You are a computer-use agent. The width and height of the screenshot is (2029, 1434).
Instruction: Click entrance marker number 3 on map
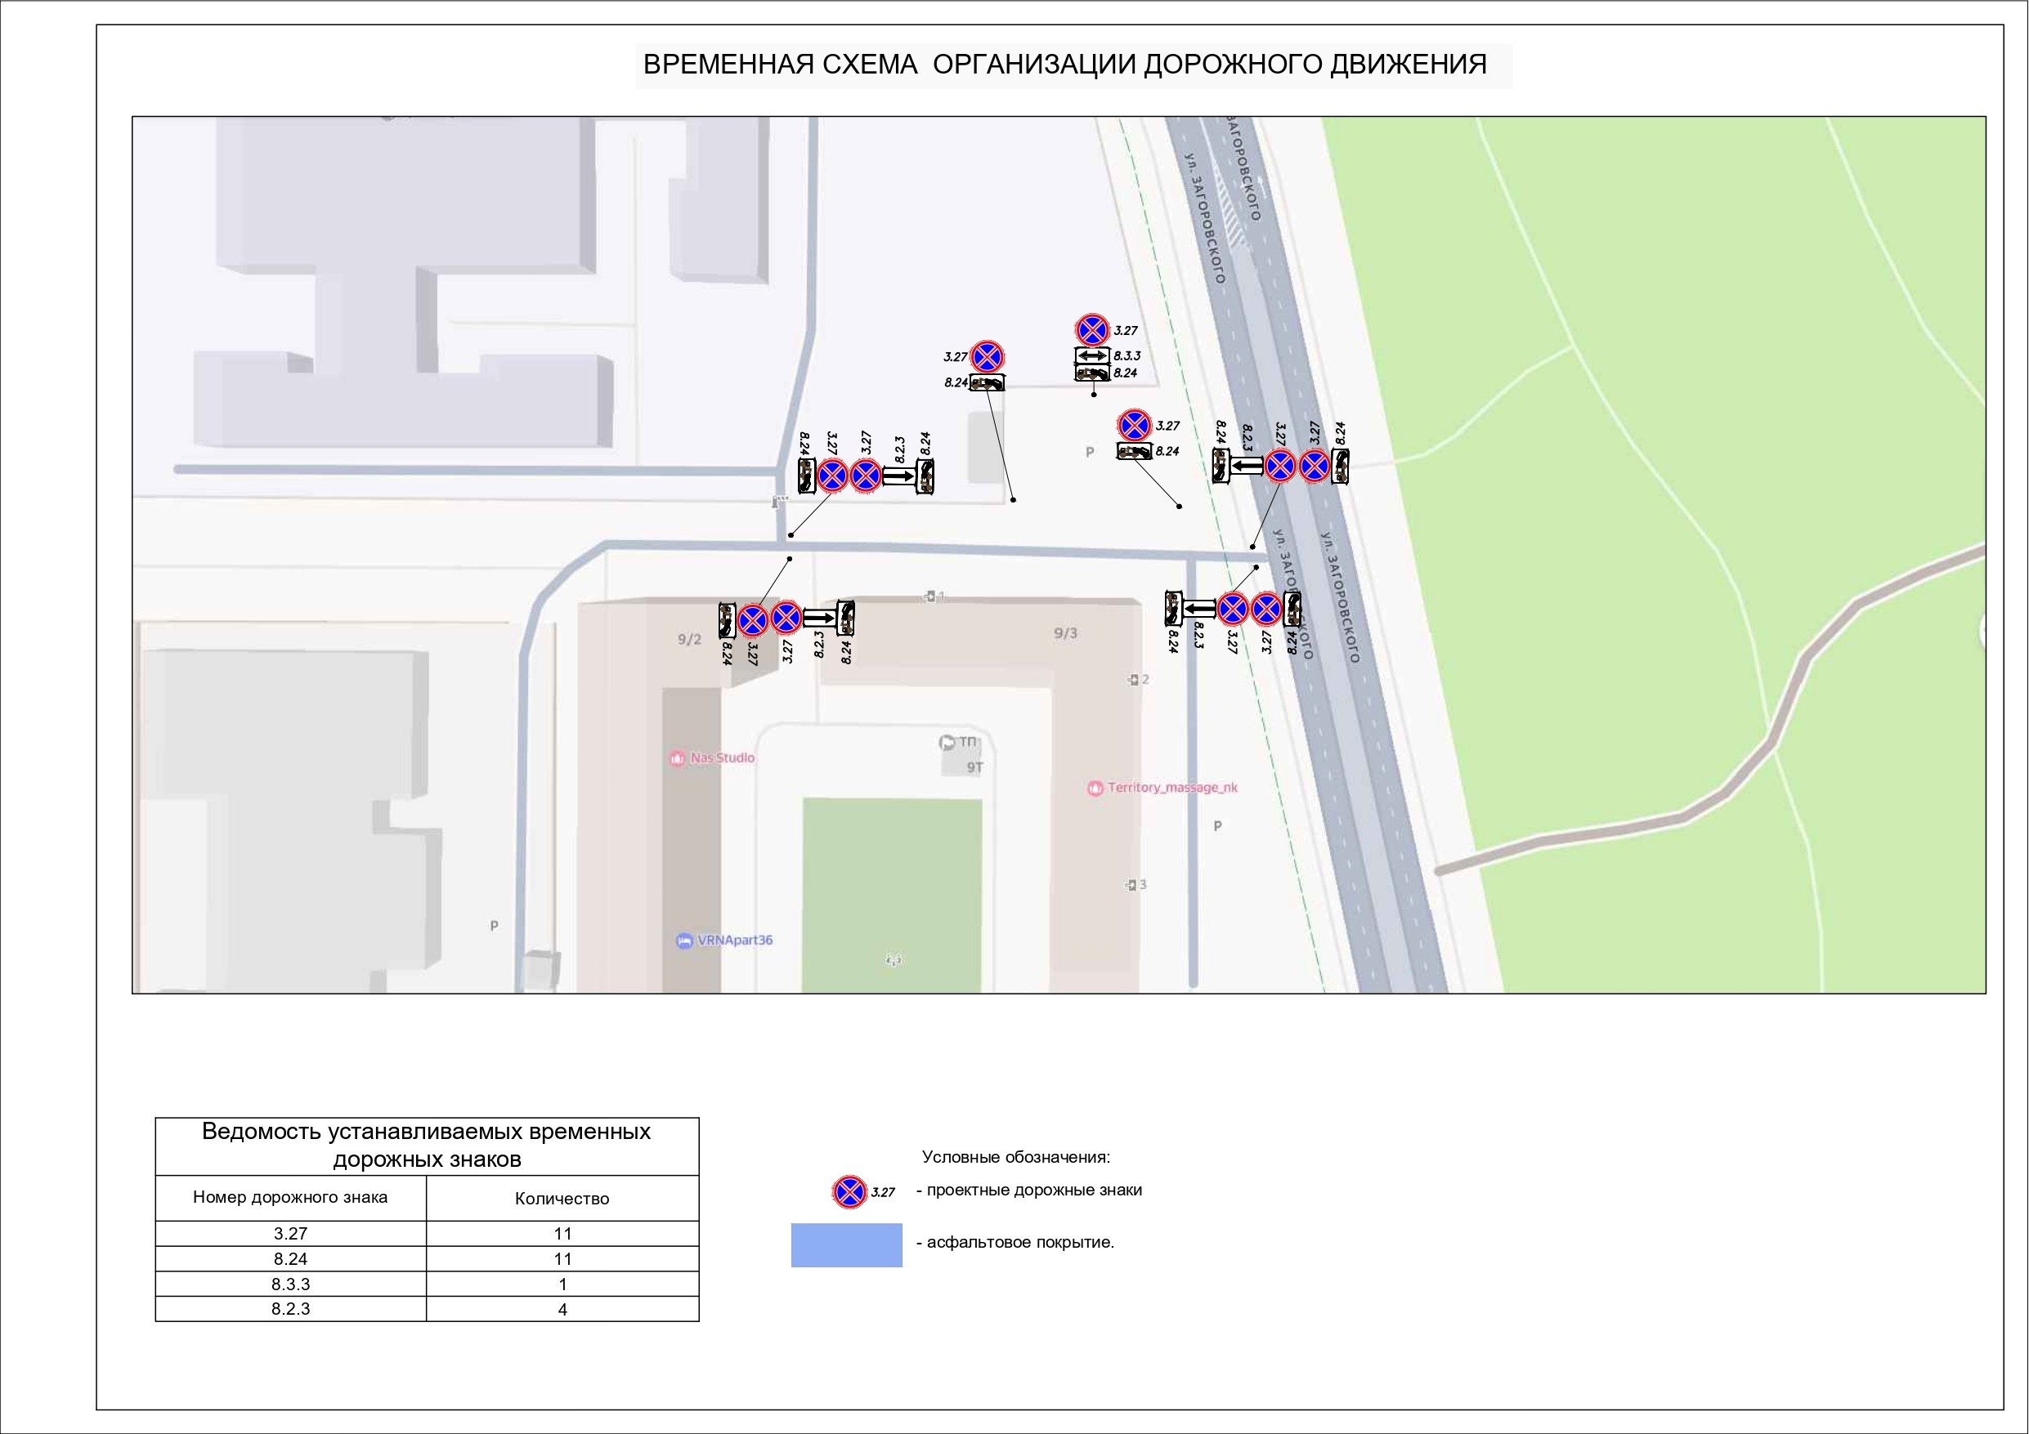click(x=1132, y=884)
